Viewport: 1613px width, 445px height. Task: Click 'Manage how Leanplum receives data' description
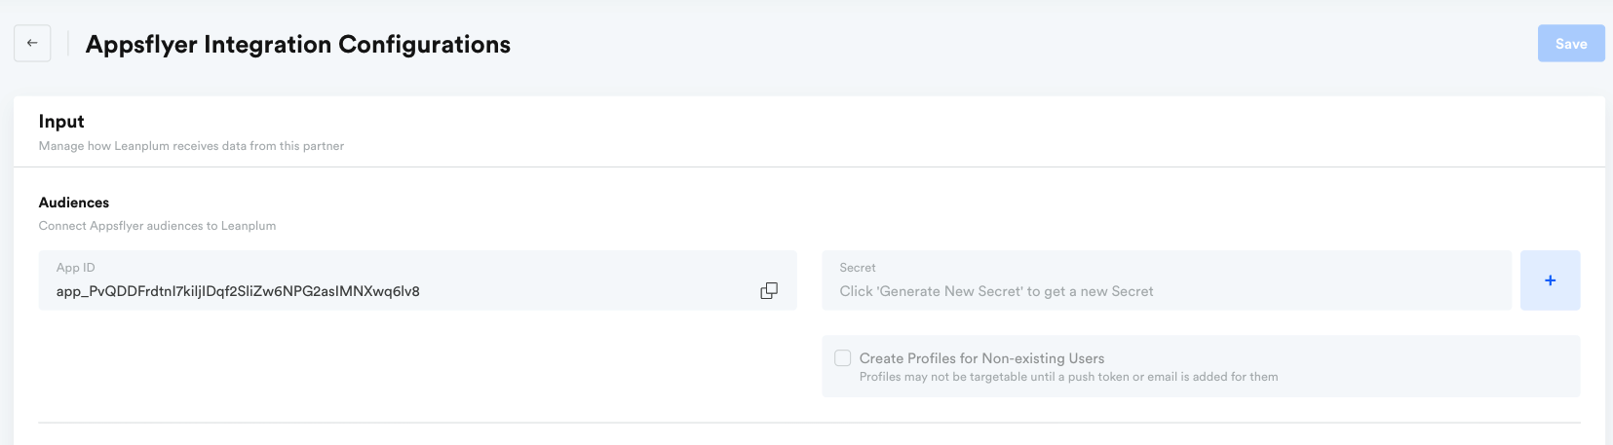(191, 145)
